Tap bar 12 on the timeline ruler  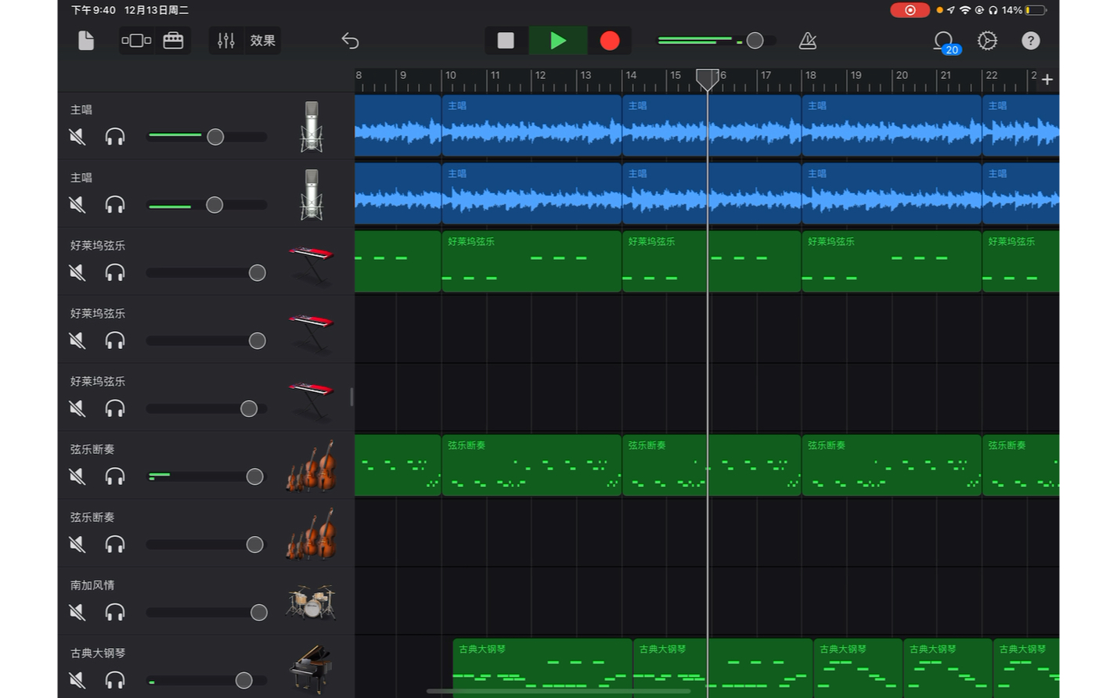pyautogui.click(x=540, y=76)
